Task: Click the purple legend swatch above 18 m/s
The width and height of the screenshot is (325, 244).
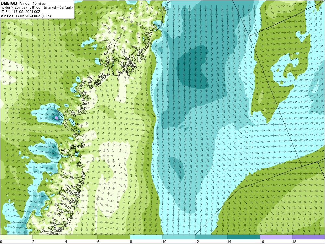Action: click(309, 237)
